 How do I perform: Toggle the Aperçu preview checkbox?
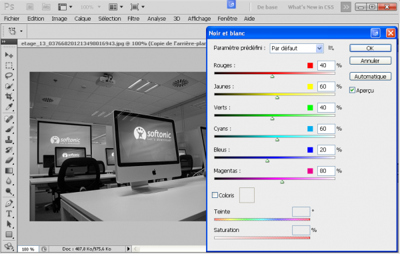(352, 90)
